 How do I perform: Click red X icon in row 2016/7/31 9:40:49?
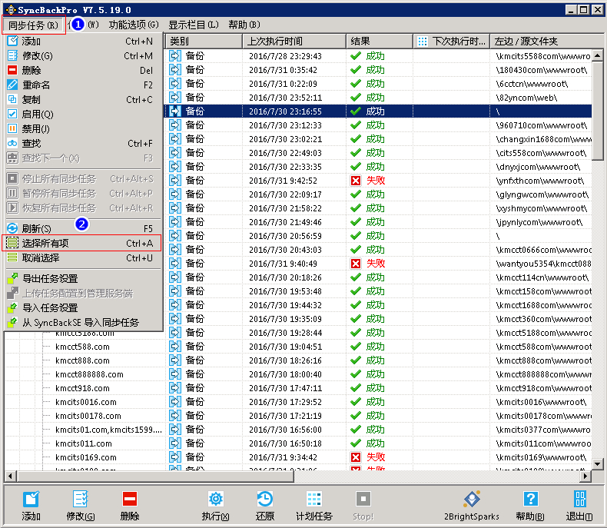click(x=356, y=264)
